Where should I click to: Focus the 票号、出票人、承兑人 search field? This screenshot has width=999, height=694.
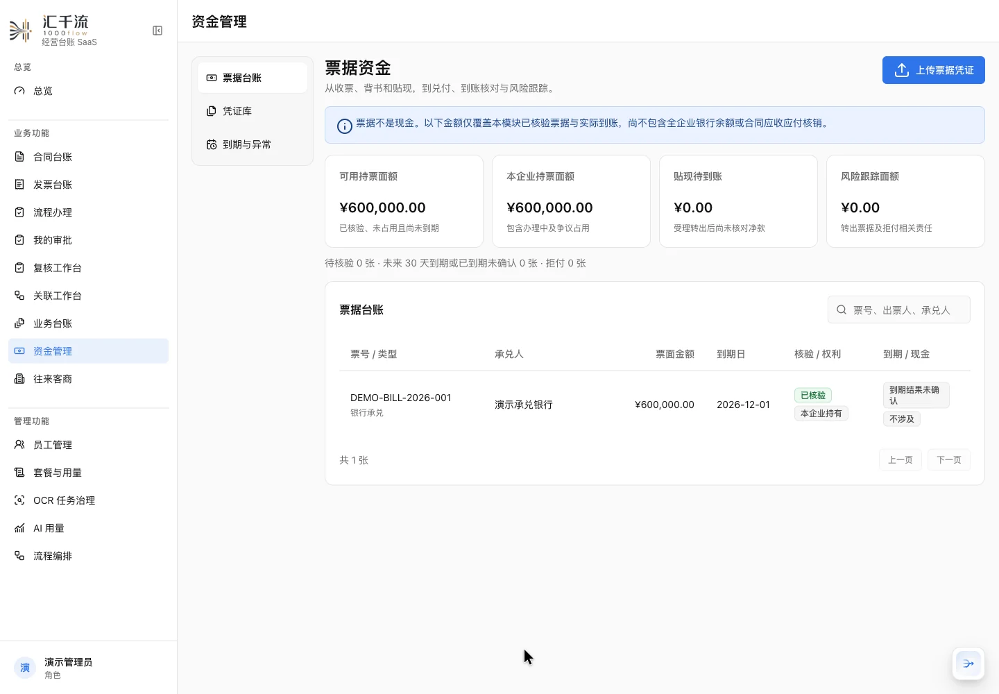(899, 310)
